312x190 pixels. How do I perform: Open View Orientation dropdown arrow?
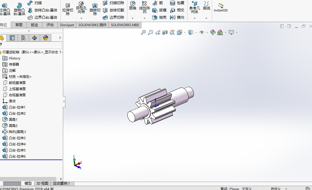click(x=185, y=32)
